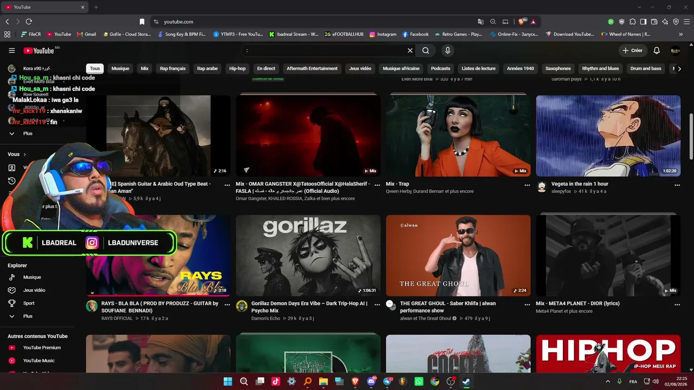Viewport: 694px width, 390px height.
Task: Select the Saxophones filter chip
Action: [x=558, y=69]
